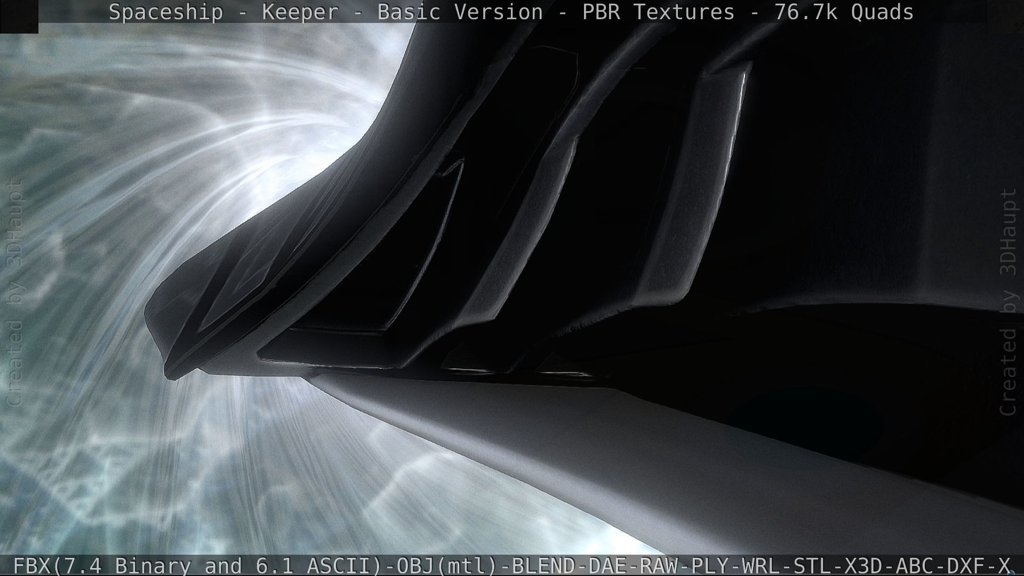Click the left vertical "Created by 3DHaupt" watermark
Viewport: 1024px width, 576px height.
coord(15,292)
